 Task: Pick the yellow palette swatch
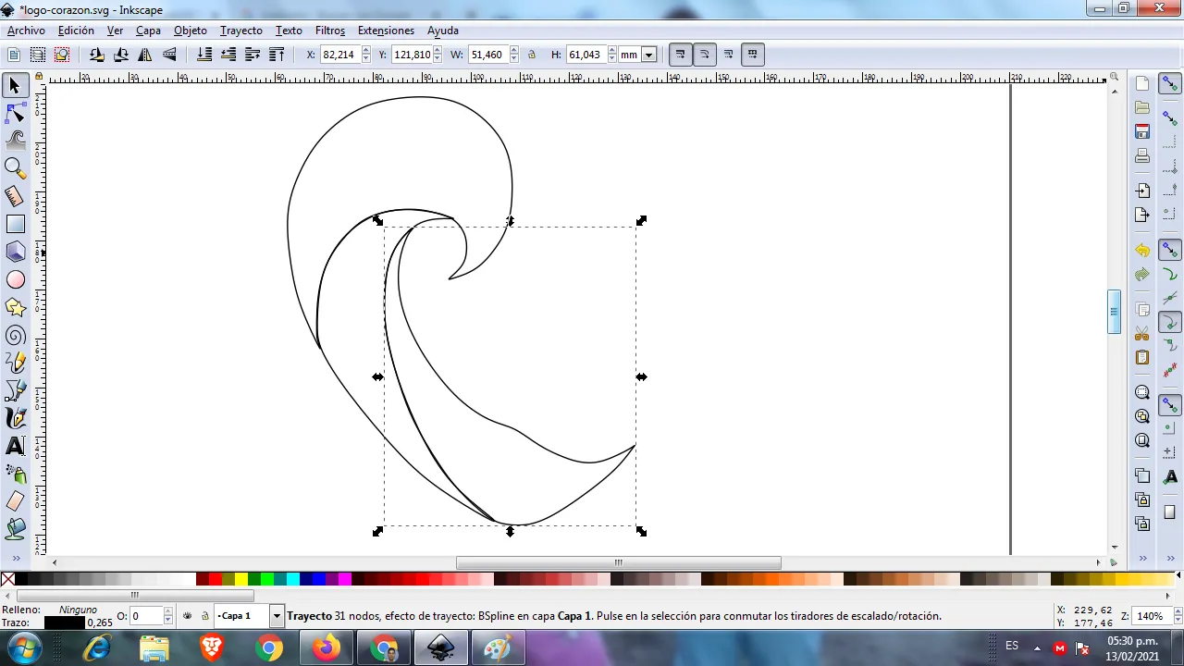[x=241, y=580]
